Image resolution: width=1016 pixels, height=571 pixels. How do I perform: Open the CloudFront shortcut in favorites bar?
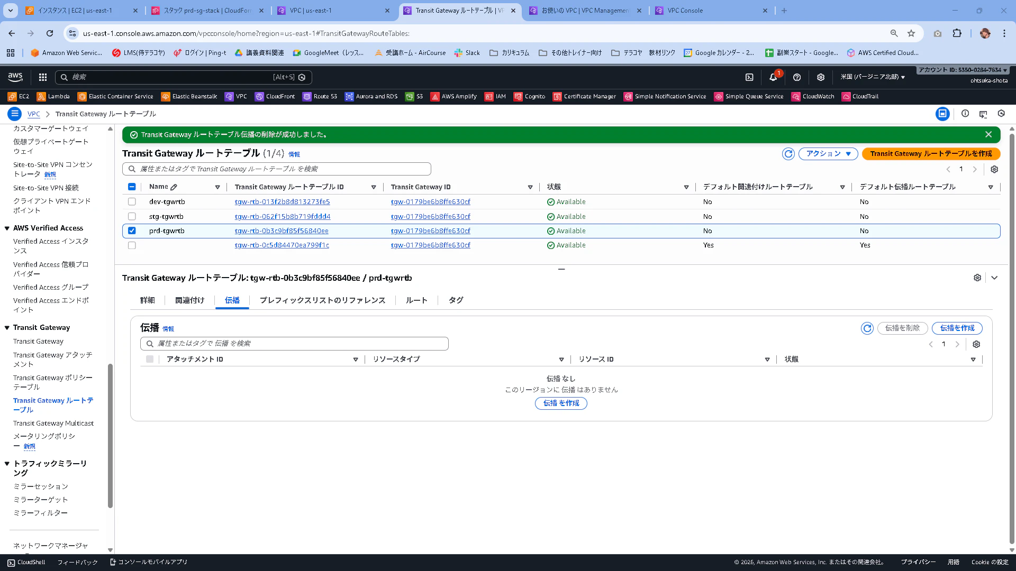[x=275, y=96]
